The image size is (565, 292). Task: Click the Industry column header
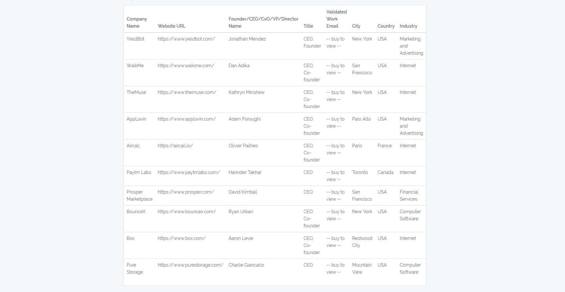tap(408, 26)
